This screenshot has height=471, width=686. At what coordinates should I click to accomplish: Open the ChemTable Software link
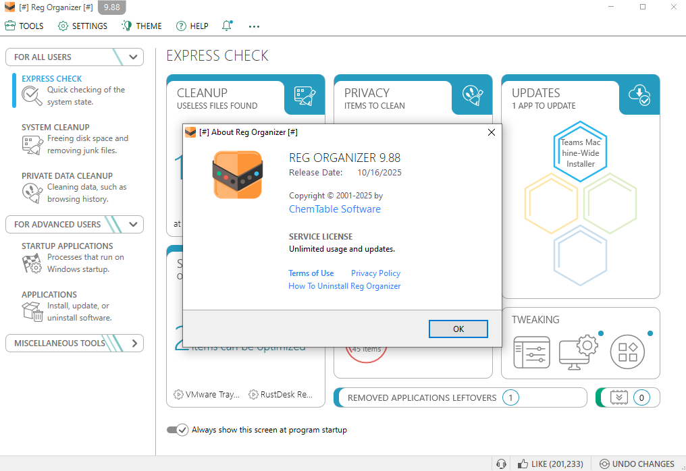335,209
